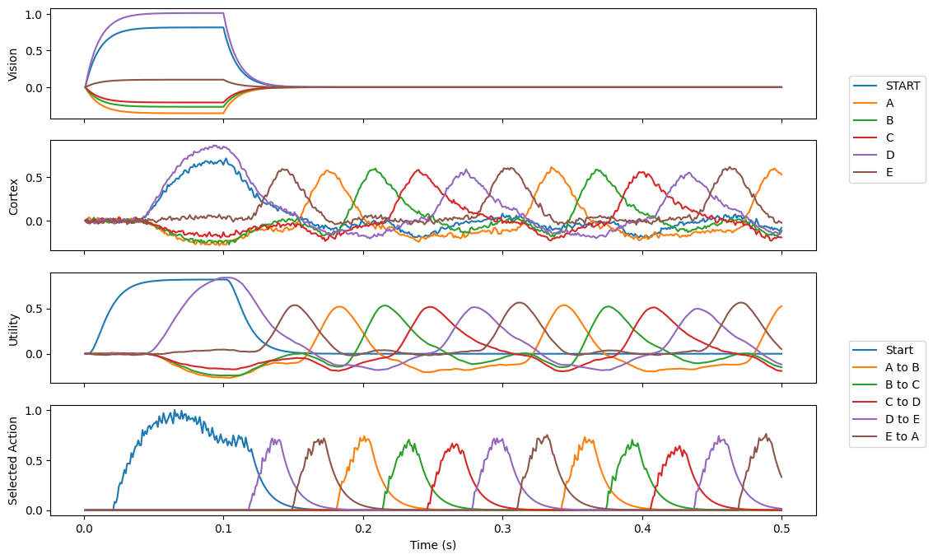Click the 'A to B' legend label
The width and height of the screenshot is (933, 559).
[902, 367]
